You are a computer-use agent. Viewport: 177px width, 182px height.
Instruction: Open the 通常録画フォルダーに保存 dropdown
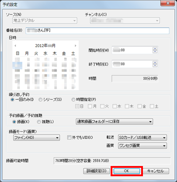[x=114, y=122]
